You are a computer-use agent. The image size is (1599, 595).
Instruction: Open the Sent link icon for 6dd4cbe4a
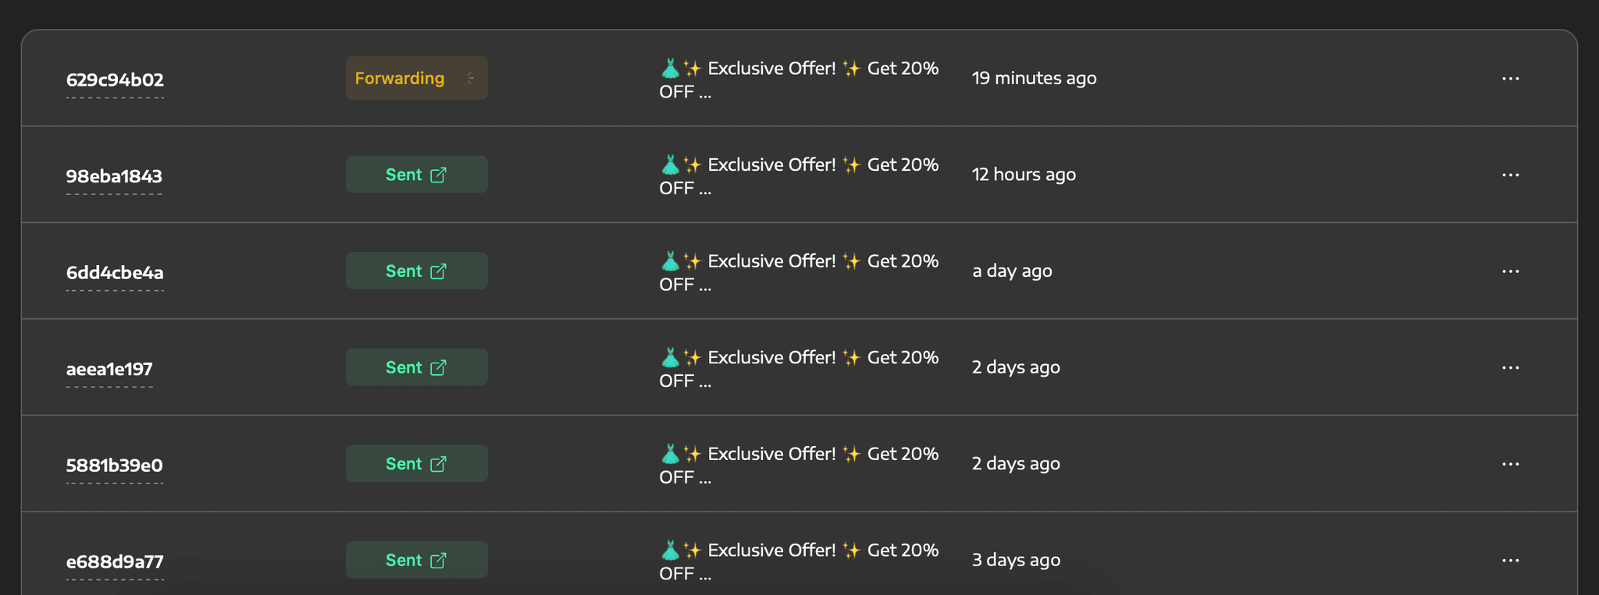(439, 271)
